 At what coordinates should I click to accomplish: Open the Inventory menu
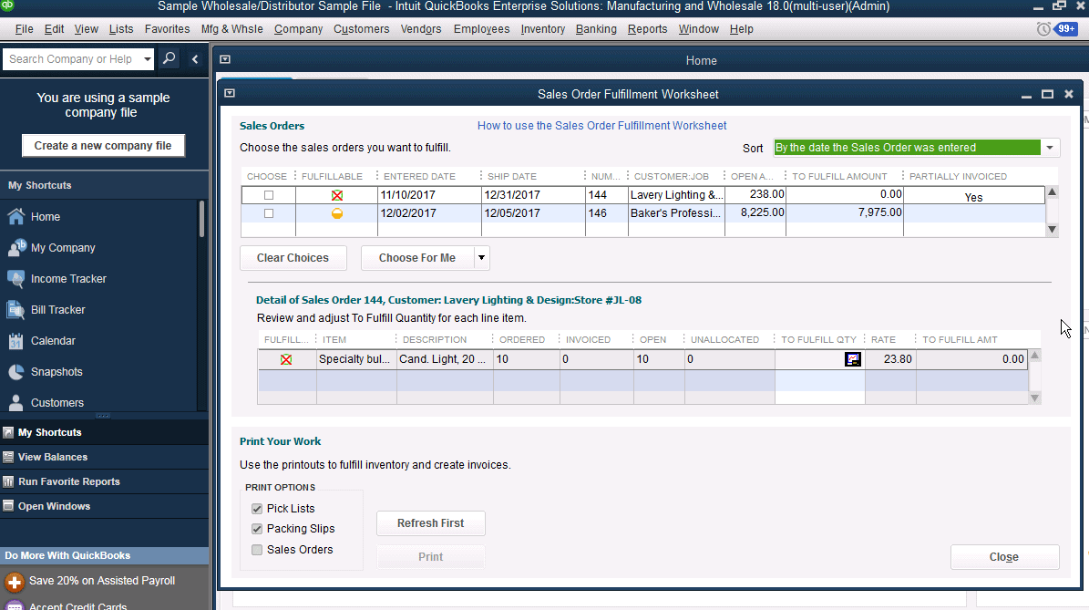tap(542, 29)
